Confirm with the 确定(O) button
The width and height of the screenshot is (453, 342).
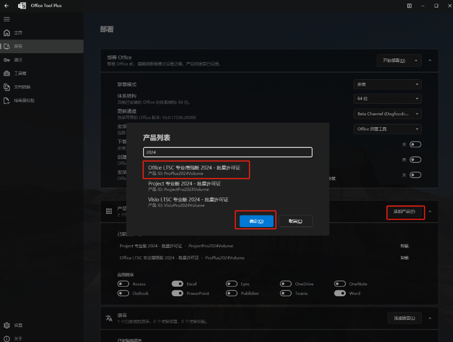(257, 221)
